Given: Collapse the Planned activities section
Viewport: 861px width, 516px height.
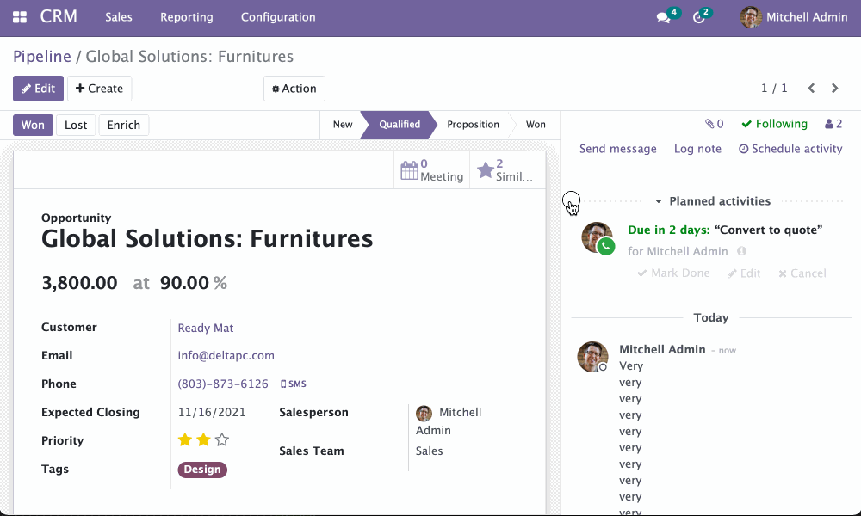Looking at the screenshot, I should point(657,200).
